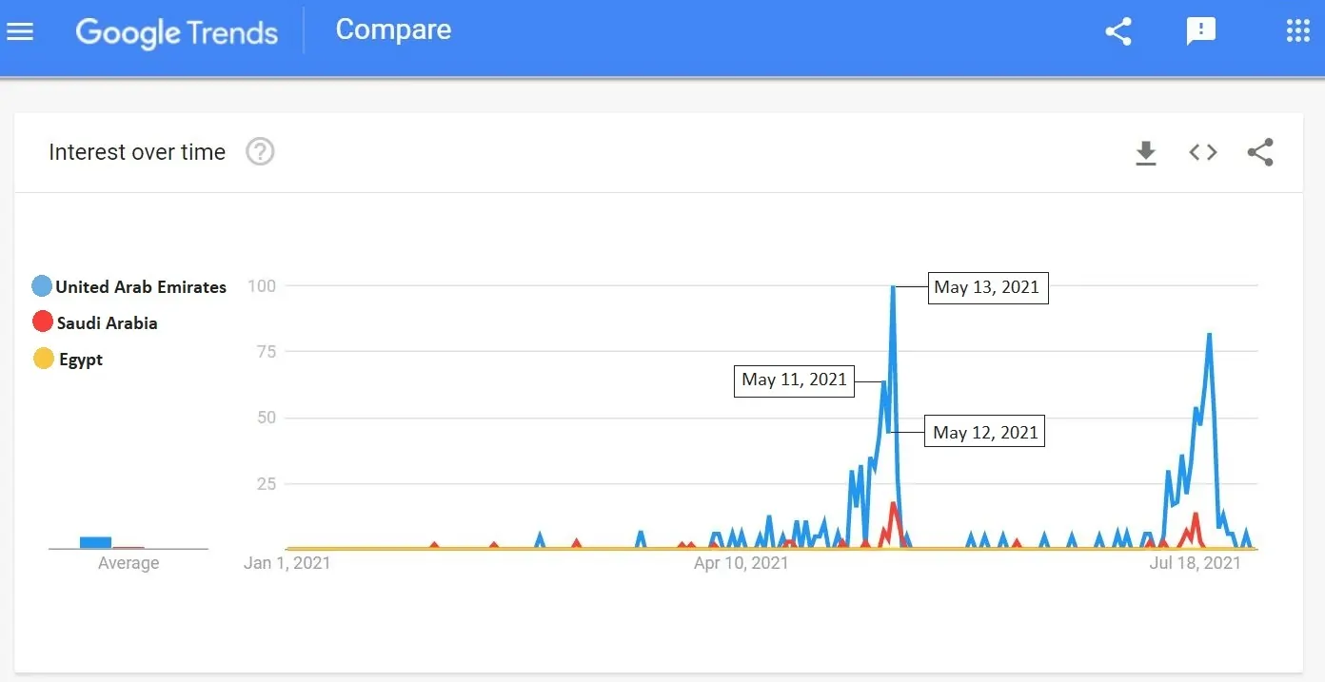Click the Average bar for United Arab Emirates
This screenshot has height=682, width=1325.
[95, 540]
